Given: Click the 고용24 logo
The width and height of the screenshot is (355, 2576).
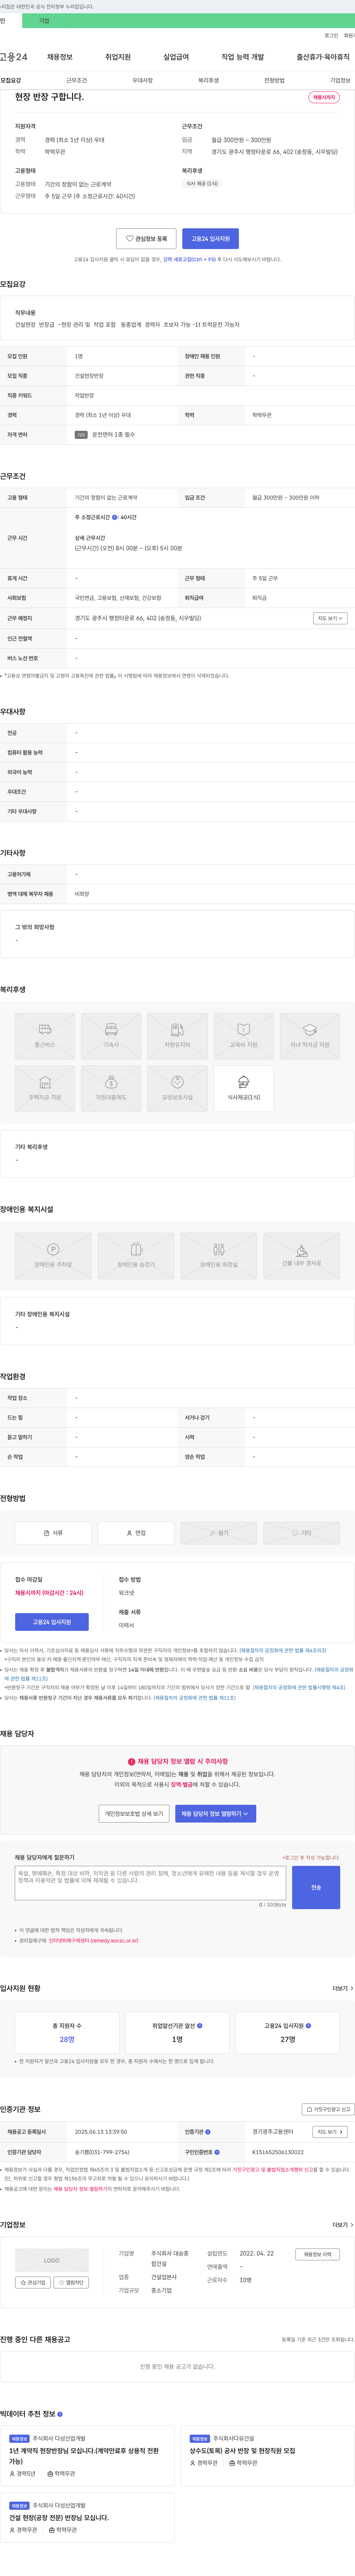Looking at the screenshot, I should pos(14,57).
